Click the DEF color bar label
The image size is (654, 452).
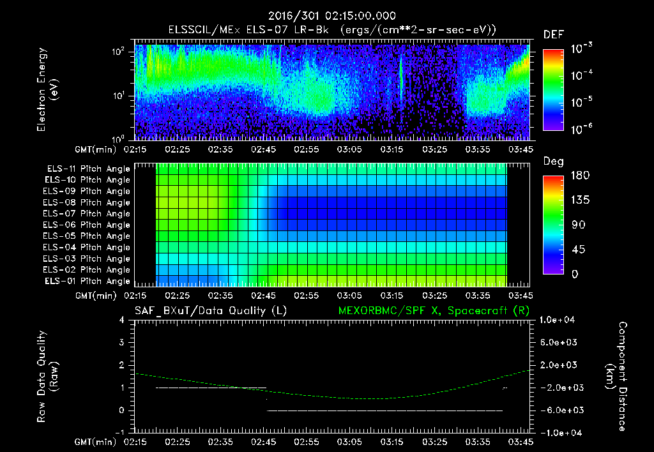(x=554, y=35)
